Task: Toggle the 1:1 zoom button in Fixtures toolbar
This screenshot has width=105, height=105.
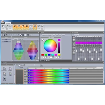Action: 28,35
